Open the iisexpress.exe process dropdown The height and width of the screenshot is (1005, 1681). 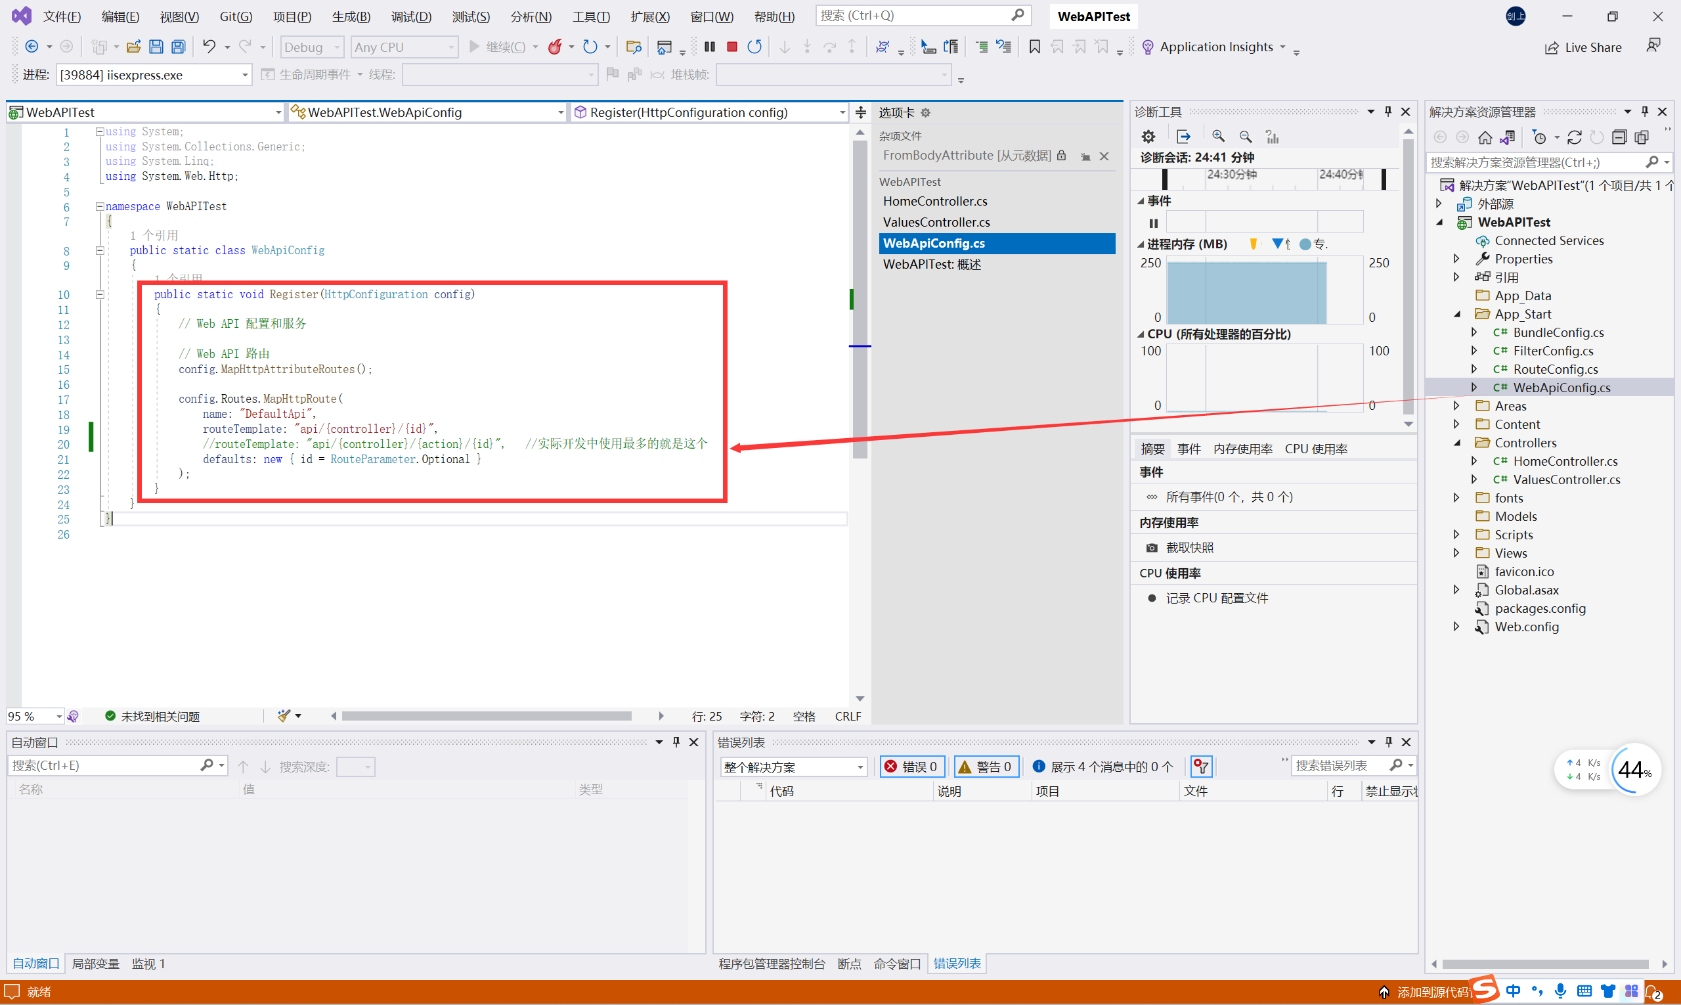(x=244, y=74)
